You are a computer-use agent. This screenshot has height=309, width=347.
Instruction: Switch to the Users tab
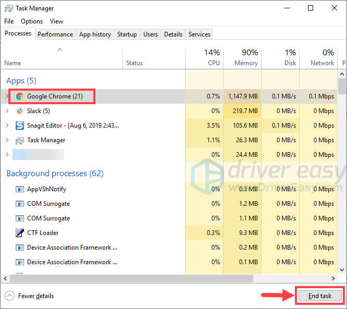click(x=151, y=34)
